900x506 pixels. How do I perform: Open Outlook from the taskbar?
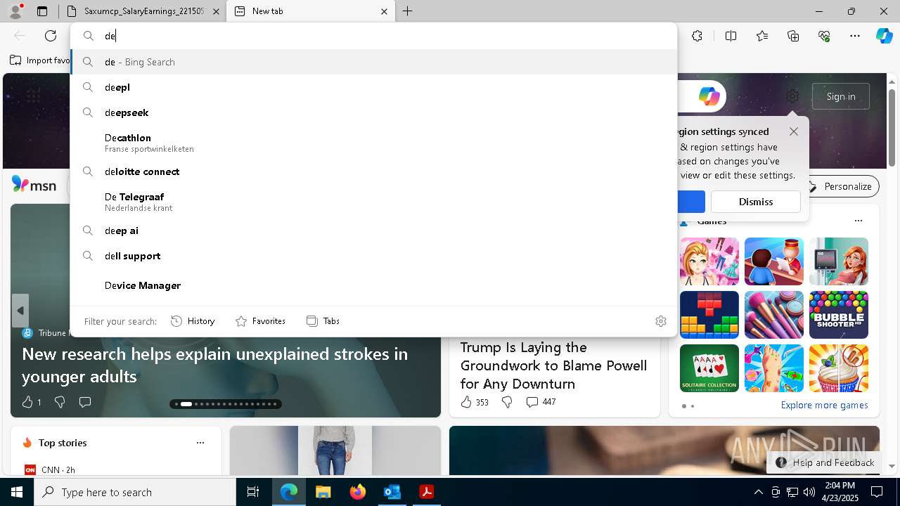(x=392, y=492)
